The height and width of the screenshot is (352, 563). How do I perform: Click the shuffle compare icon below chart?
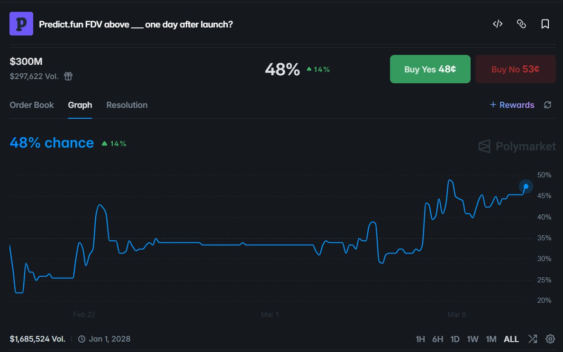[533, 339]
